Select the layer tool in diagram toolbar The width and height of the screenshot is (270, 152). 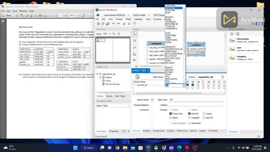point(135,54)
